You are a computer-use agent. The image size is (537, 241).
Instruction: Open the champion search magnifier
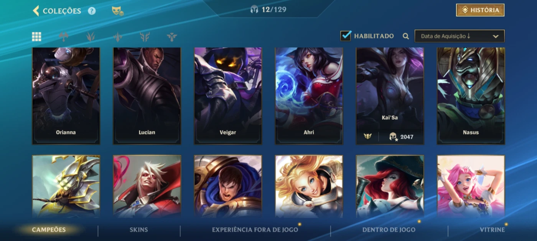click(406, 36)
